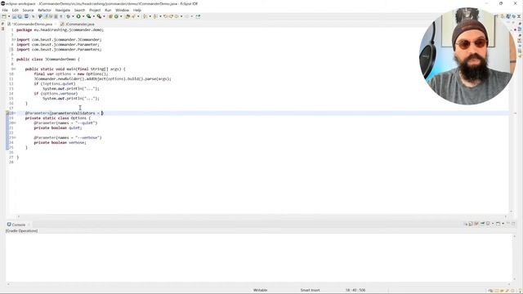Viewport: 523px width, 294px height.
Task: Open the Edit menu
Action: click(15, 10)
